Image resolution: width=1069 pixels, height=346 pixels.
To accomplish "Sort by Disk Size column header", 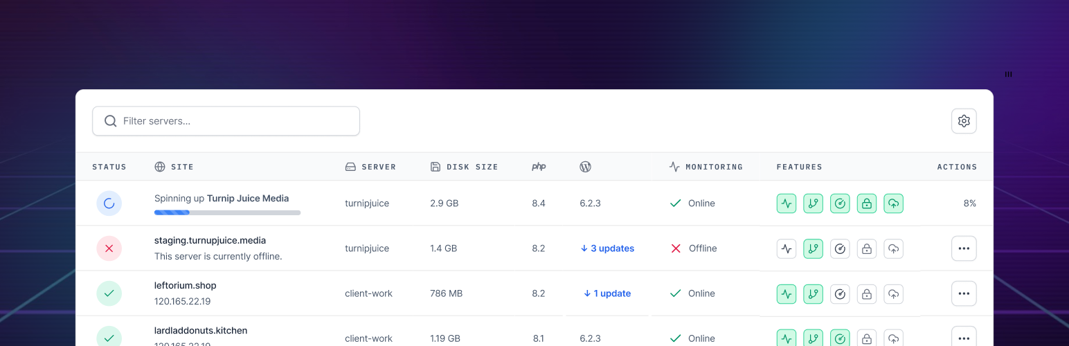I will (471, 167).
